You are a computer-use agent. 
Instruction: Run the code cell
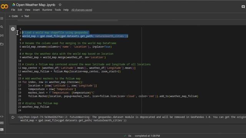click(x=13, y=29)
